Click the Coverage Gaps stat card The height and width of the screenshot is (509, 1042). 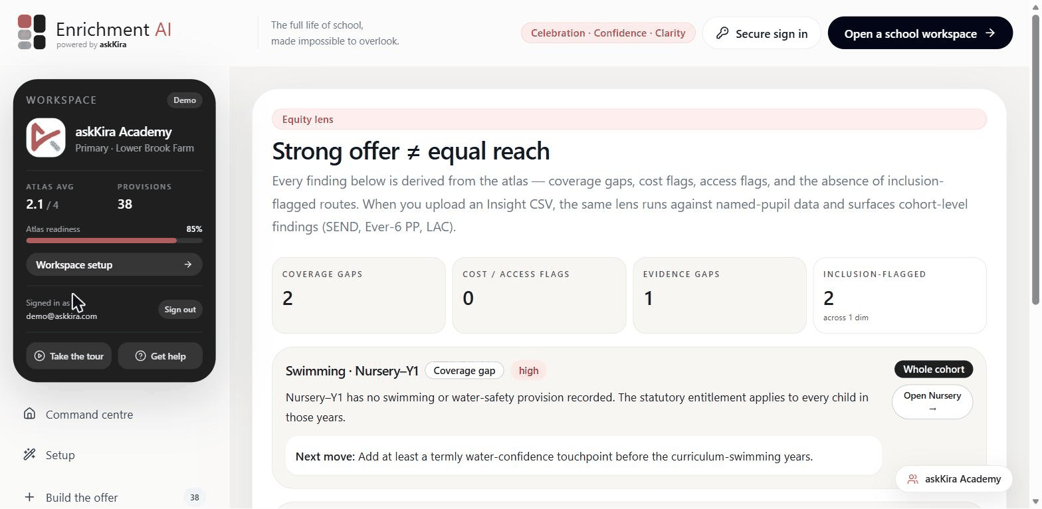pyautogui.click(x=359, y=295)
